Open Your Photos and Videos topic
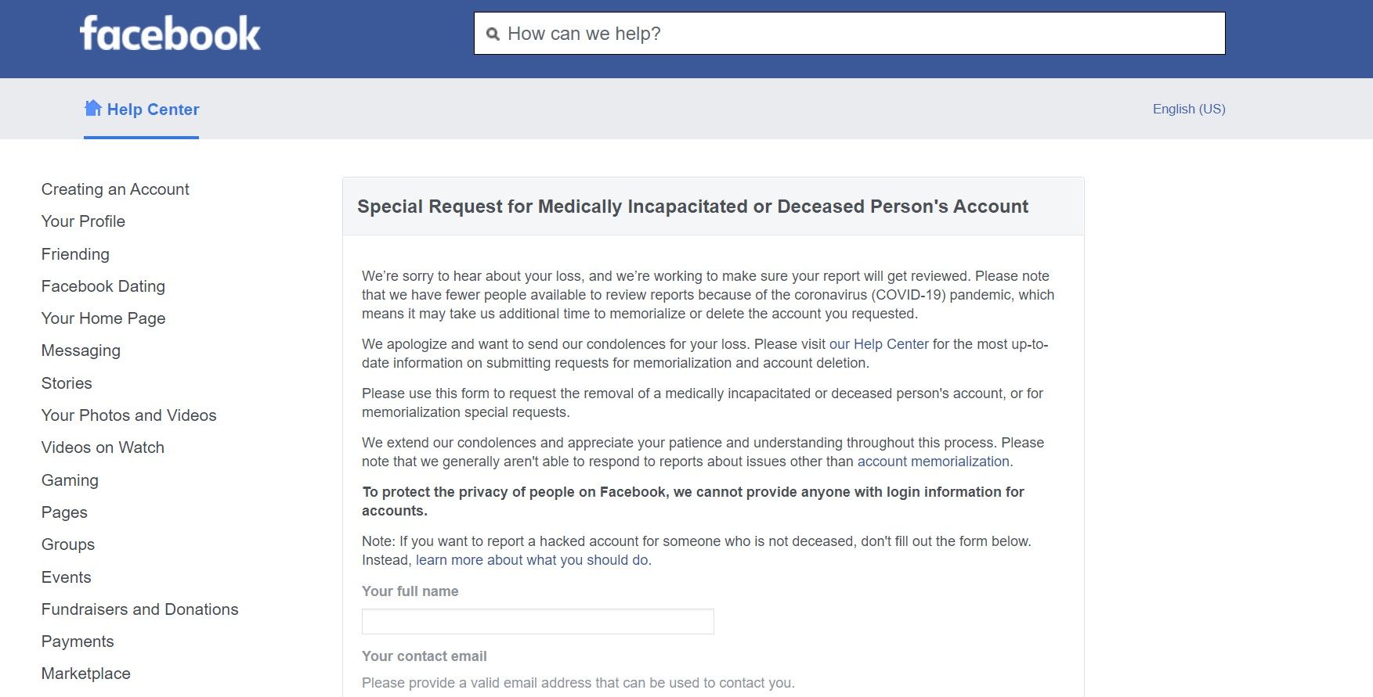Image resolution: width=1373 pixels, height=697 pixels. click(128, 415)
